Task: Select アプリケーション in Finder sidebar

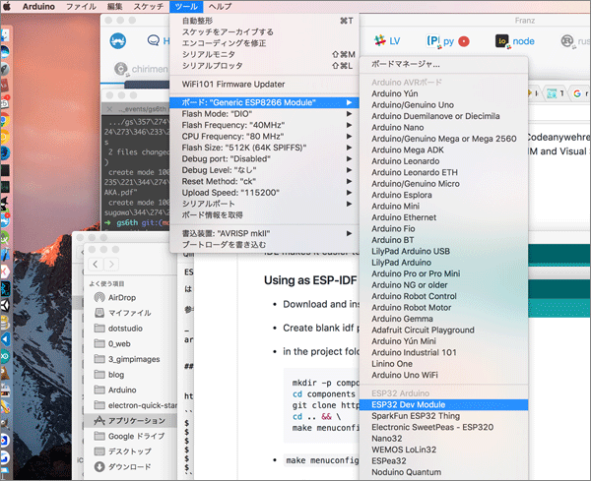Action: coord(130,421)
